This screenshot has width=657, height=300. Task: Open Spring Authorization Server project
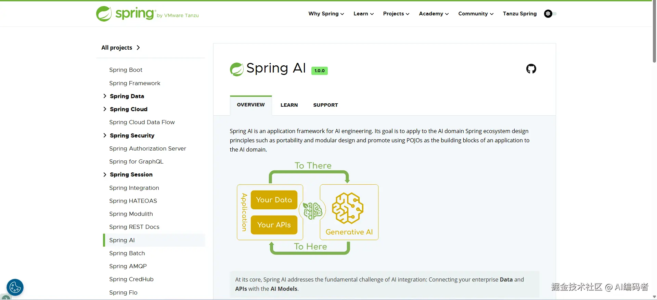click(x=147, y=148)
